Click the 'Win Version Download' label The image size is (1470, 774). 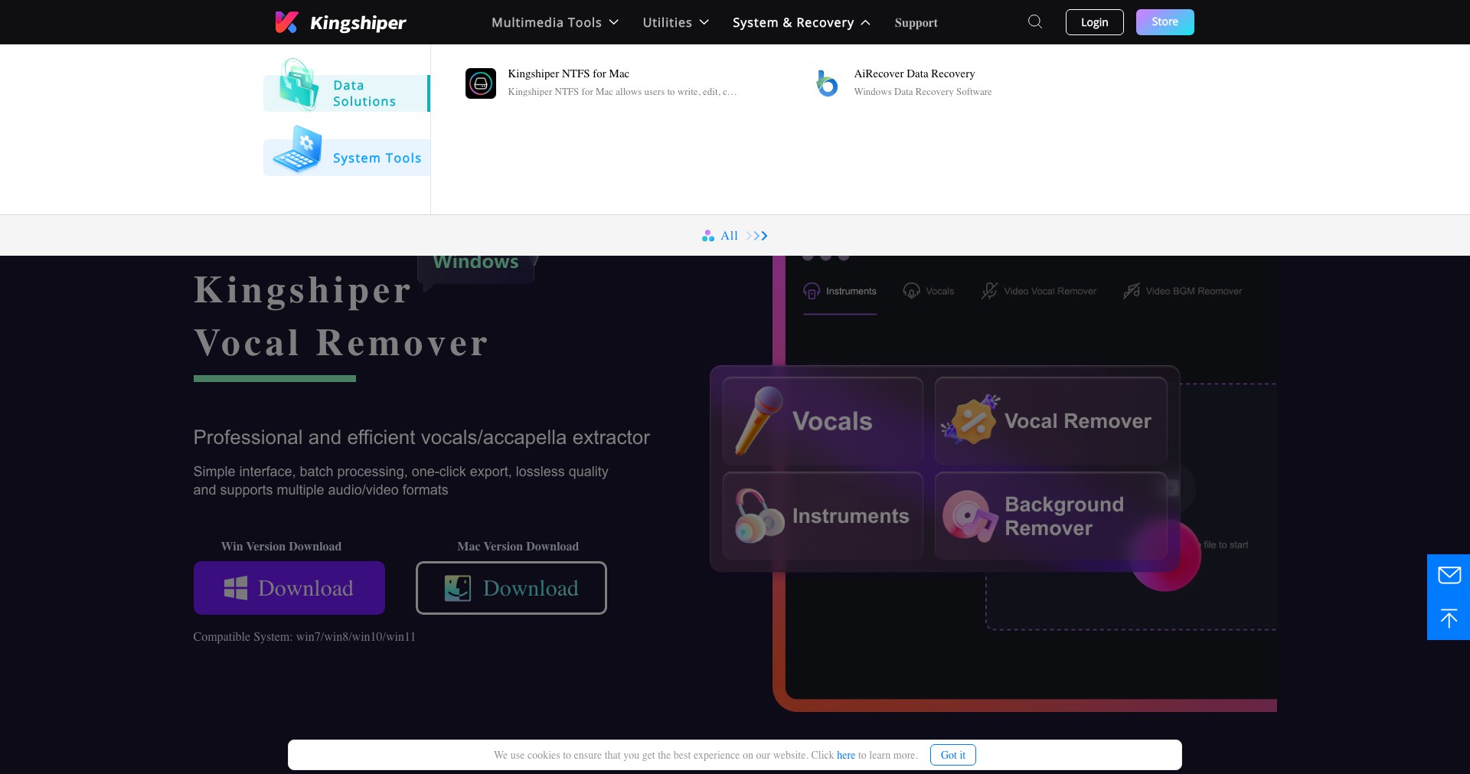pyautogui.click(x=281, y=547)
